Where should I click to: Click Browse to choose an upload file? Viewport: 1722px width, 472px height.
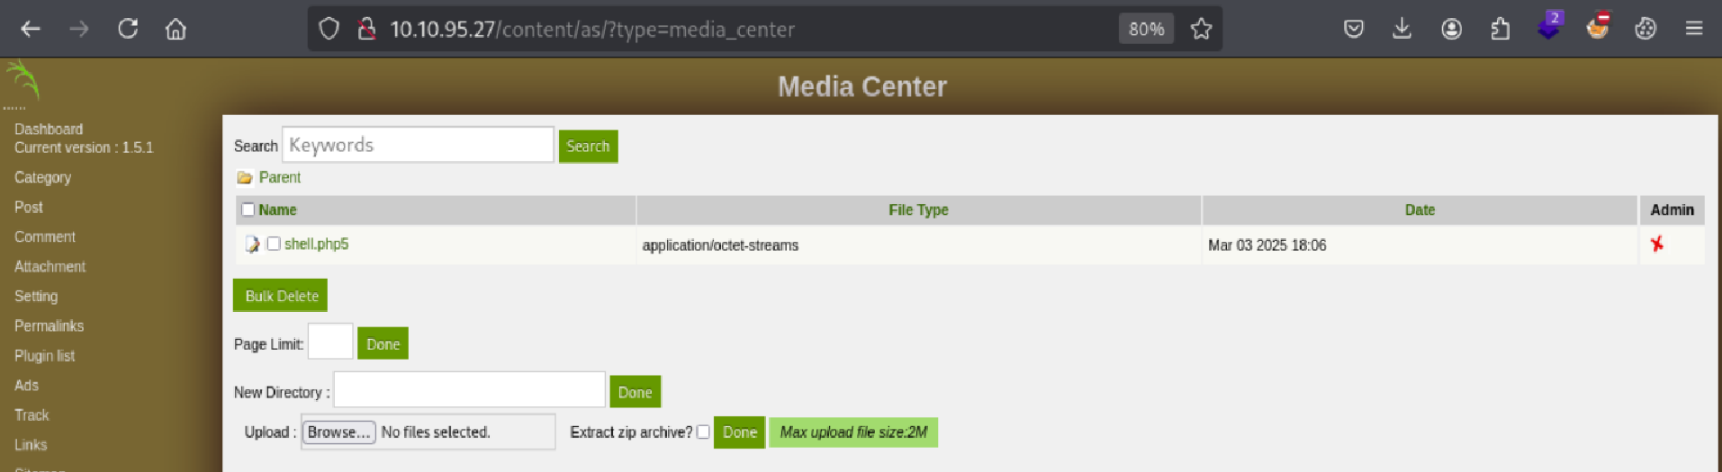coord(338,432)
